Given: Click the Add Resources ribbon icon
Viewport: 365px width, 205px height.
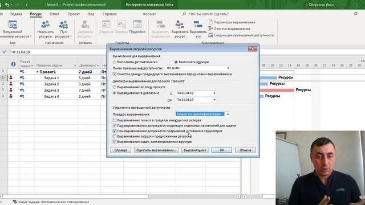Looking at the screenshot, I should (85, 24).
